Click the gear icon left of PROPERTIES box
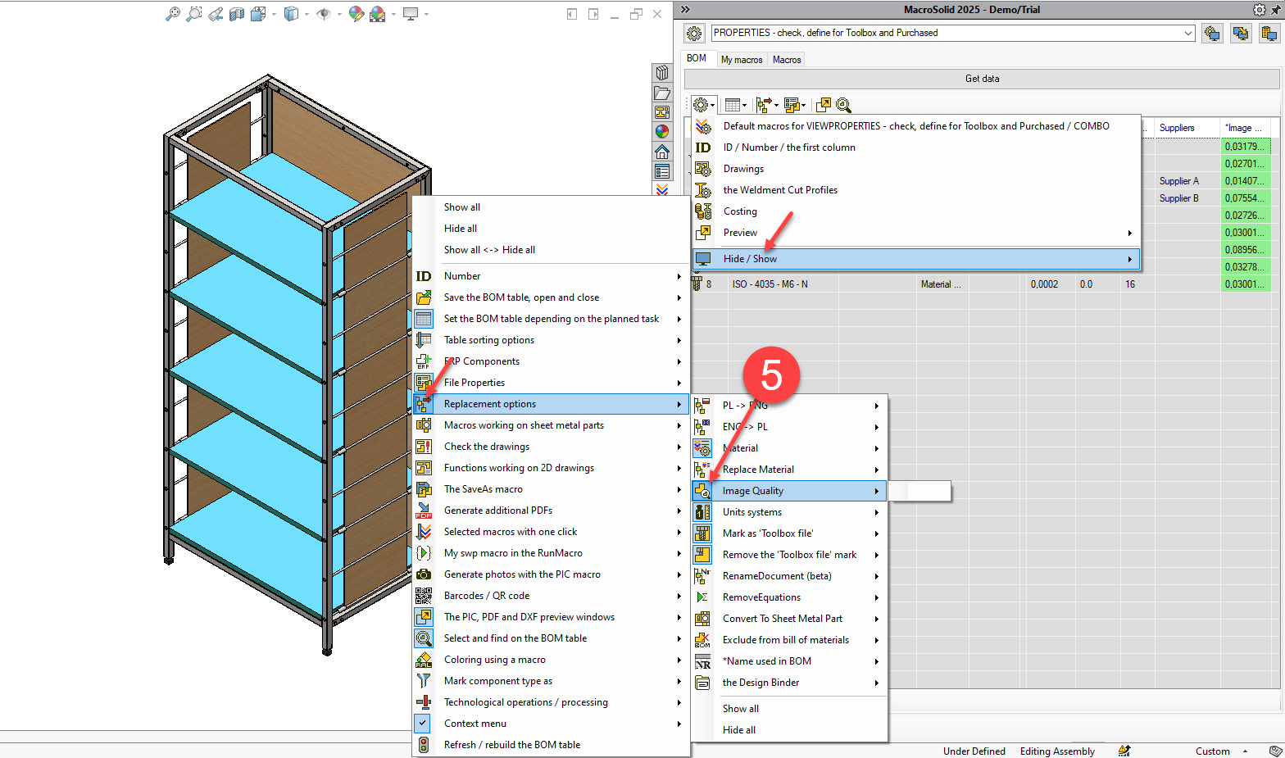1285x758 pixels. point(694,33)
